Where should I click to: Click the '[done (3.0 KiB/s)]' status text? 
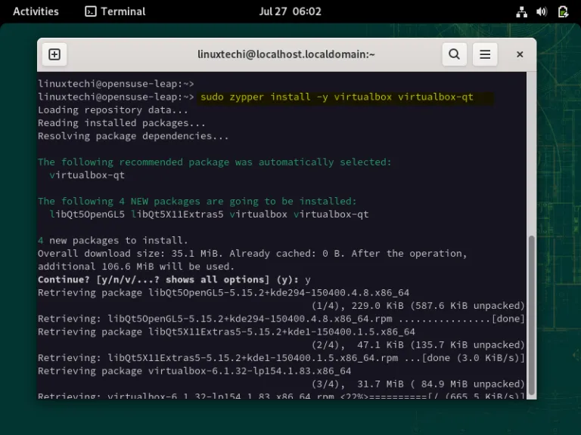474,358
